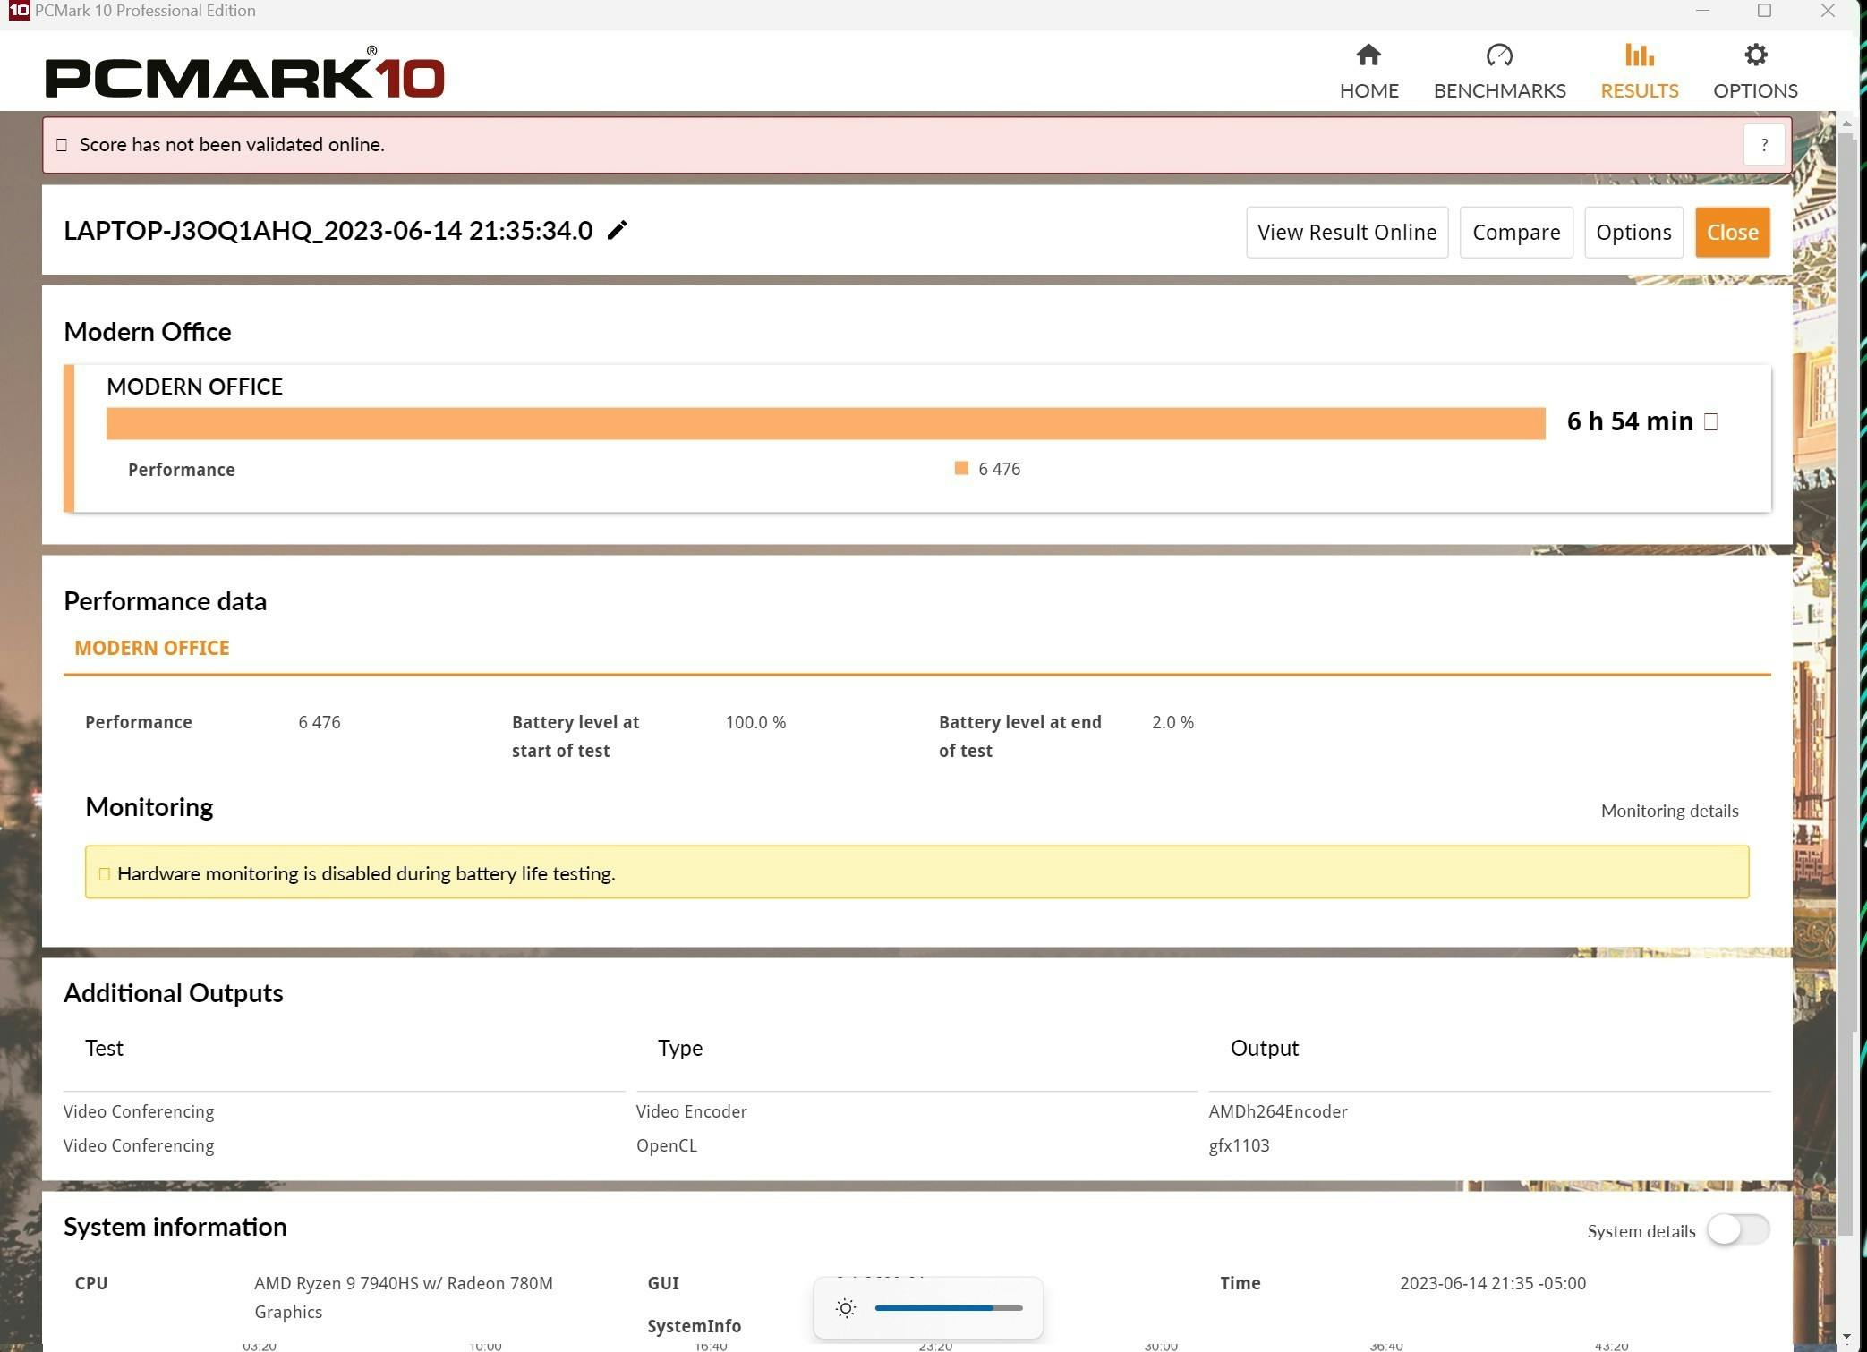Click the Video Encoder type cell
1867x1352 pixels.
[691, 1111]
